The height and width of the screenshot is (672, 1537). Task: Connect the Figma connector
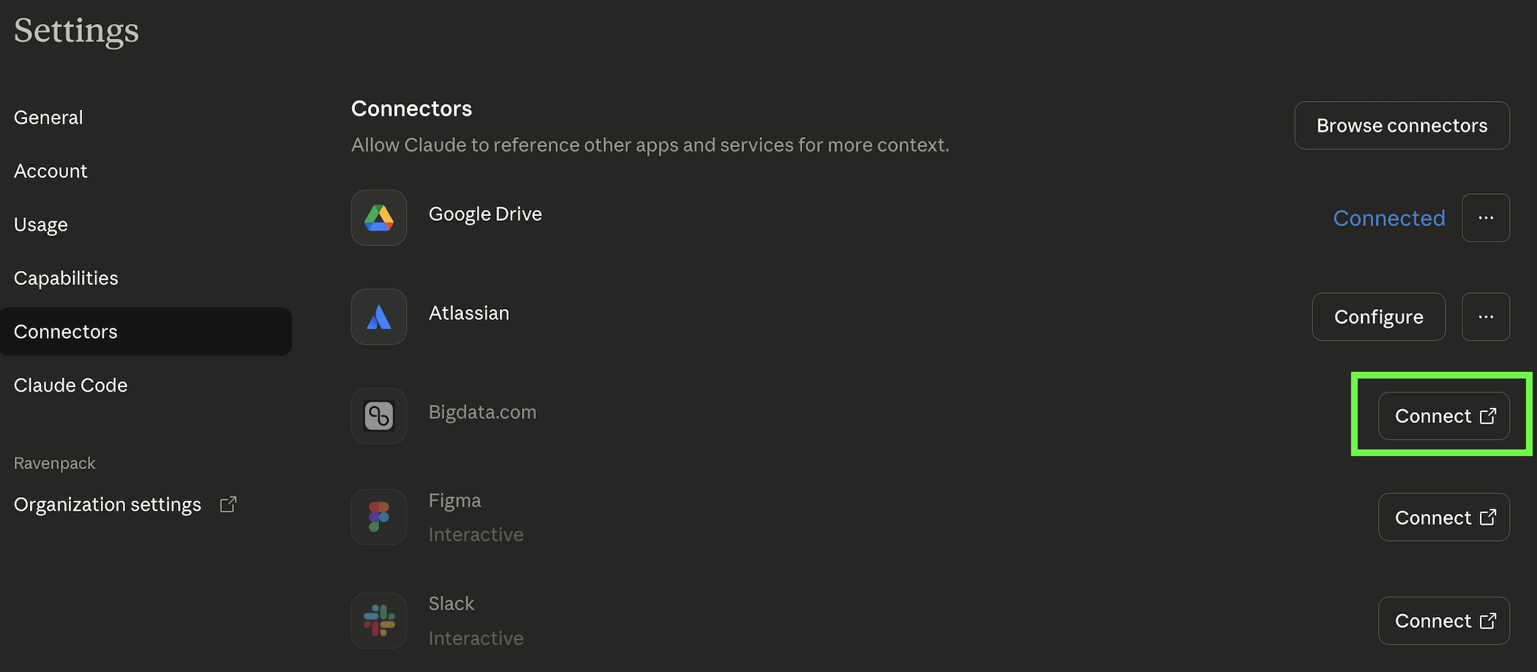click(1443, 517)
